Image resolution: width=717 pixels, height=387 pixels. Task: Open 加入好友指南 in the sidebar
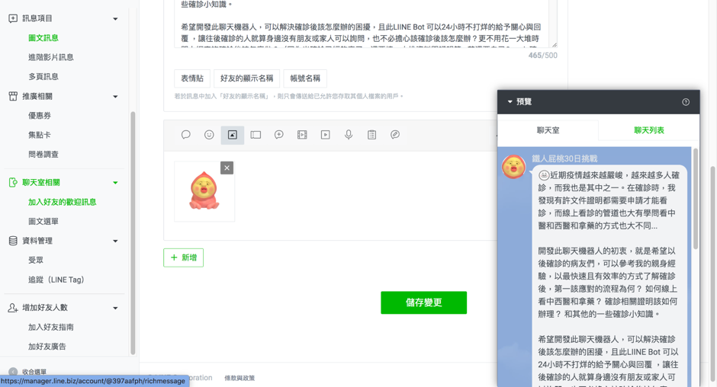coord(51,327)
